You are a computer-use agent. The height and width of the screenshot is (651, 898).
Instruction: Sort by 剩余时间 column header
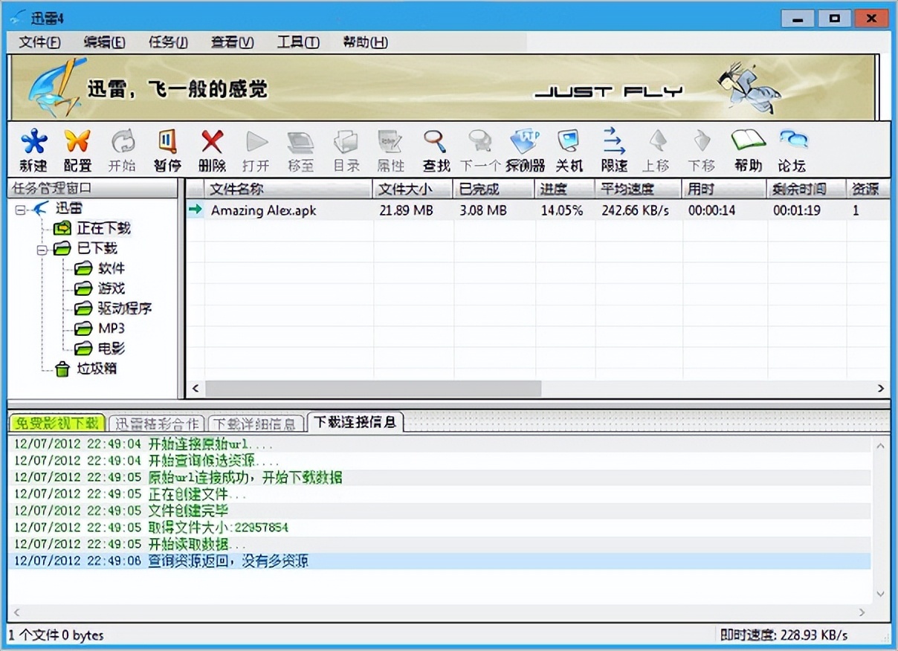coord(807,189)
